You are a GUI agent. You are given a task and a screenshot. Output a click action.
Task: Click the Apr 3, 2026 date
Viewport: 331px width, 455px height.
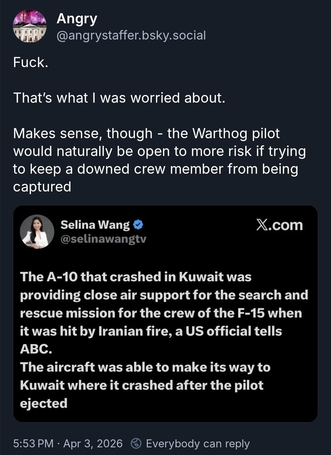click(93, 443)
